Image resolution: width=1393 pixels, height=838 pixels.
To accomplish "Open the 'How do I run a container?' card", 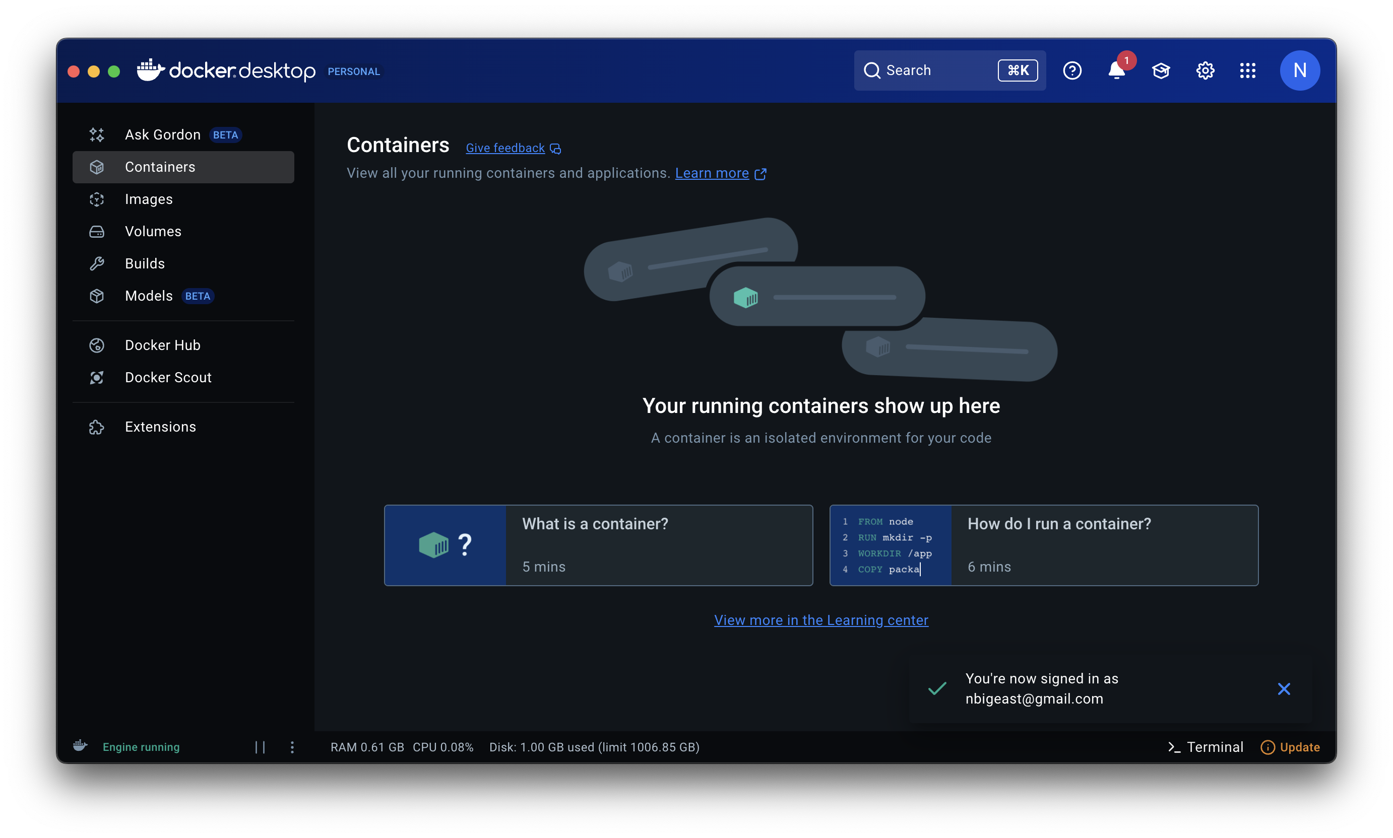I will pyautogui.click(x=1043, y=545).
